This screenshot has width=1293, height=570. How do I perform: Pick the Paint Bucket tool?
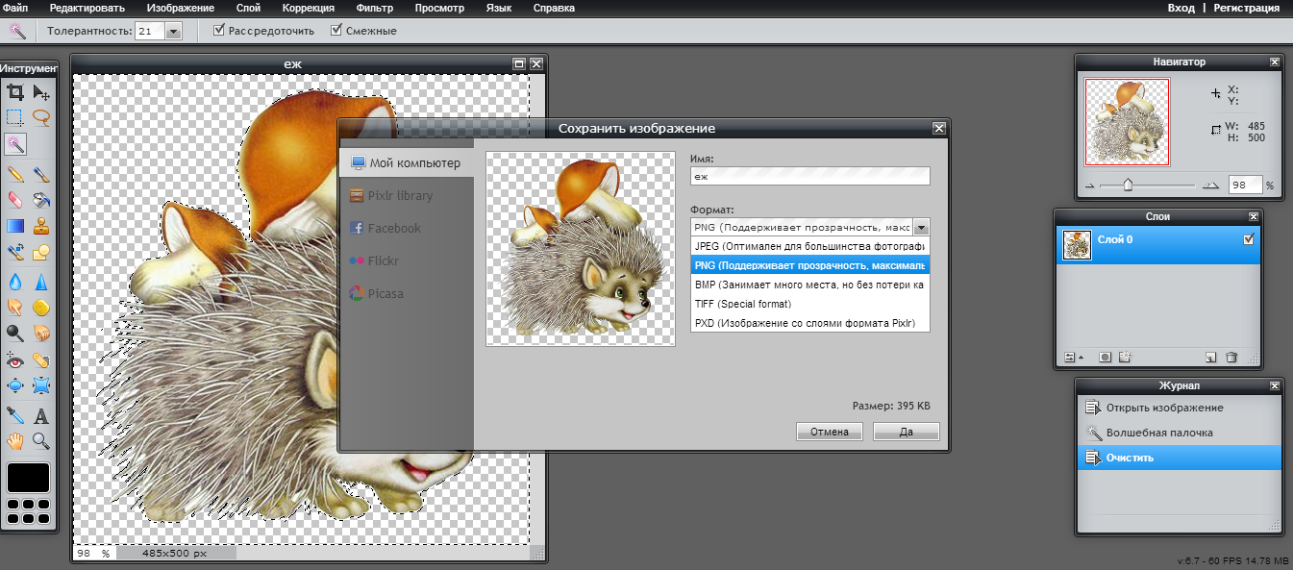coord(41,200)
